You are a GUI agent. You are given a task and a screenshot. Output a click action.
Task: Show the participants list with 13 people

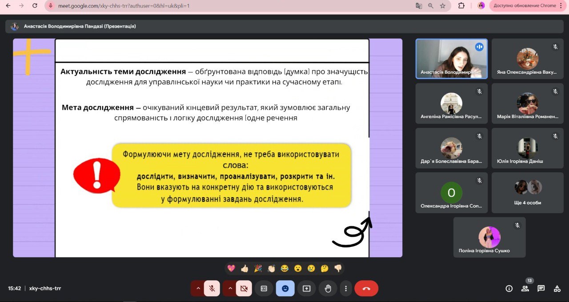(525, 289)
